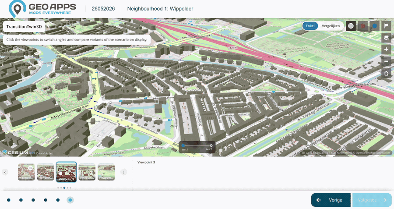Image resolution: width=394 pixels, height=209 pixels.
Task: Show next viewpoint thumbnails with right chevron
Action: pyautogui.click(x=123, y=172)
